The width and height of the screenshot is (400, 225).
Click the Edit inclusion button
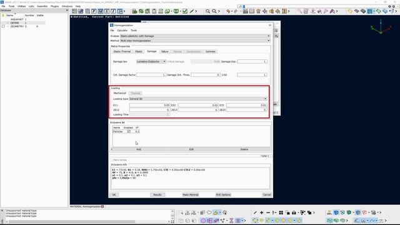pos(191,149)
